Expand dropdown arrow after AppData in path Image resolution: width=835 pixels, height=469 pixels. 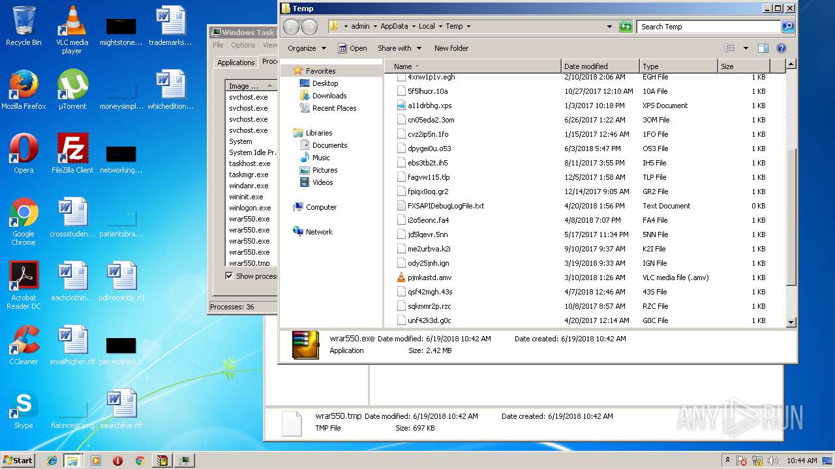[x=413, y=27]
